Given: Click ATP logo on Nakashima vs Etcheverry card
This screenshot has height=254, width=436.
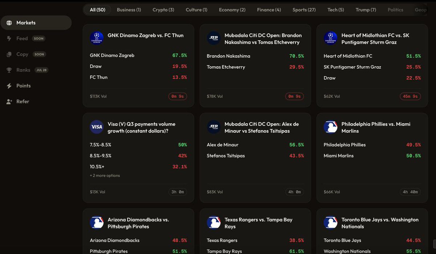Looking at the screenshot, I should (214, 38).
